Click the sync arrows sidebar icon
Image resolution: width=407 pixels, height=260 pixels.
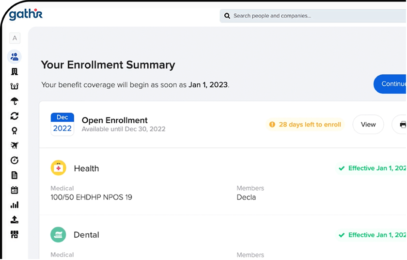click(x=15, y=116)
